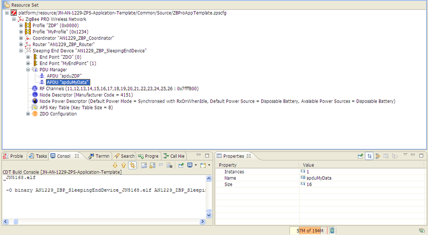Toggle Show Advanced Properties icon
The height and width of the screenshot is (235, 428).
click(378, 156)
